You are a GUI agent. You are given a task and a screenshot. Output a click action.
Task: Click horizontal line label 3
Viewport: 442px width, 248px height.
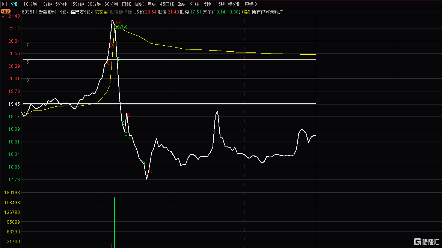click(x=28, y=80)
